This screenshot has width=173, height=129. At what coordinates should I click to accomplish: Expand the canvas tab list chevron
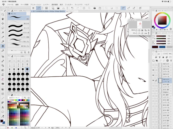(x=148, y=11)
